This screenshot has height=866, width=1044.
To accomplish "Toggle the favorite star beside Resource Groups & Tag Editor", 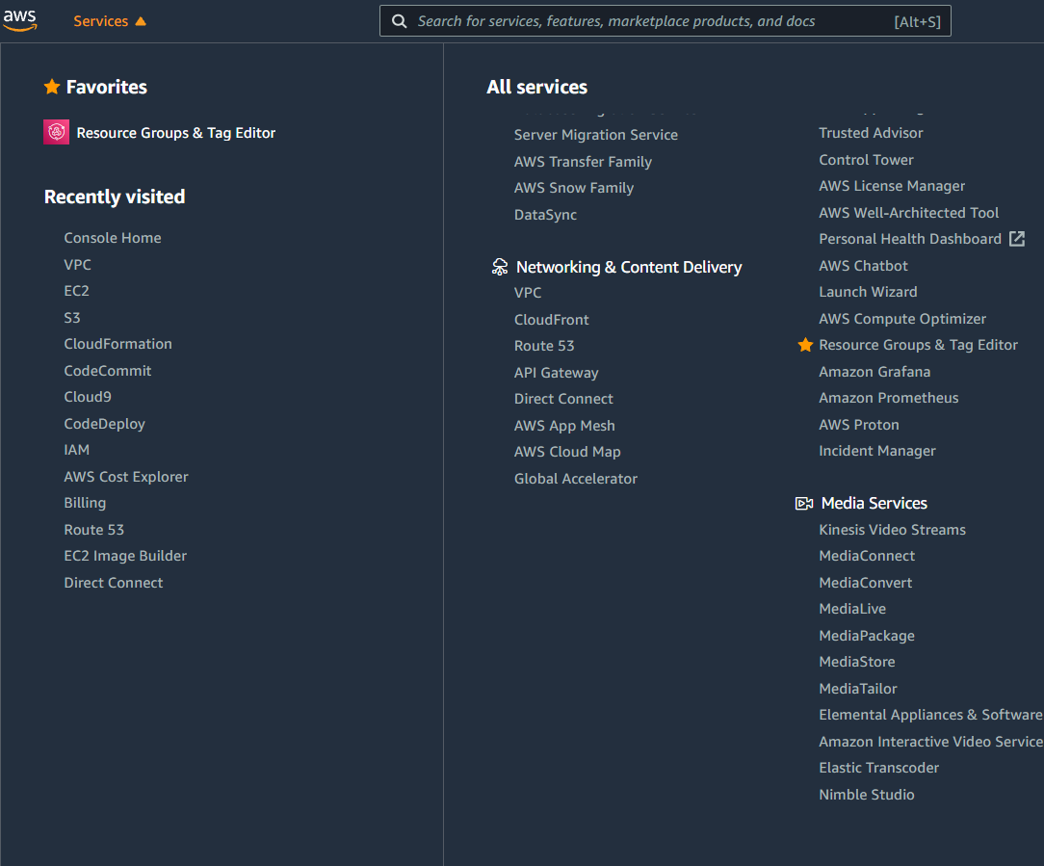I will point(806,344).
